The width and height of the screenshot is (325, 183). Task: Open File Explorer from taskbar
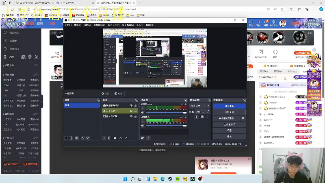click(155, 179)
